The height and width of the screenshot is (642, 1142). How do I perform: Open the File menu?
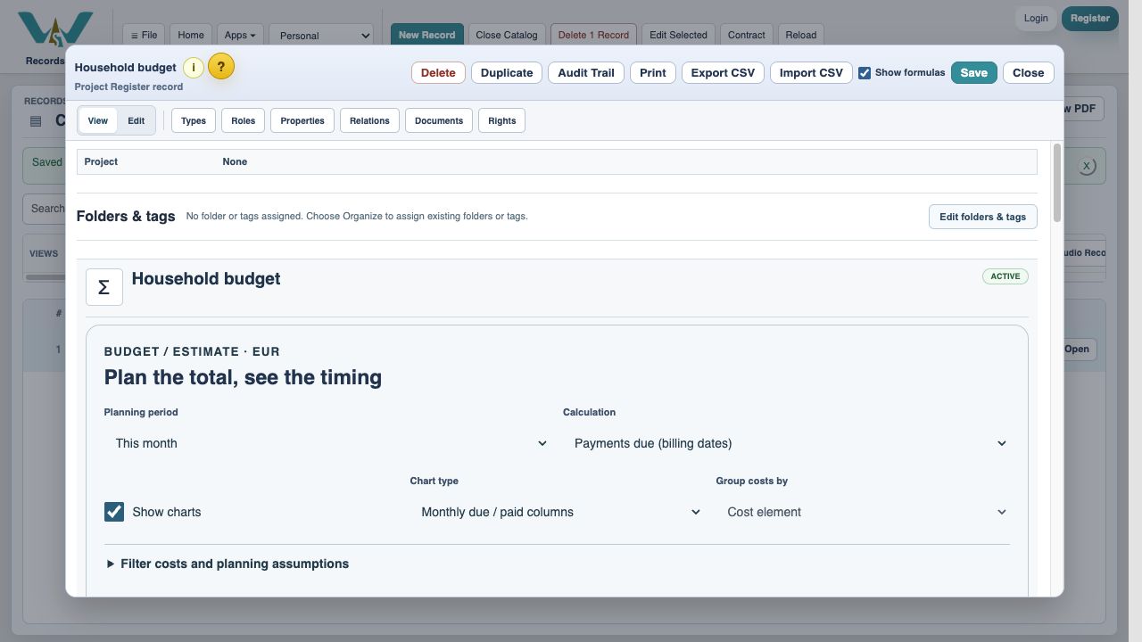click(x=144, y=36)
